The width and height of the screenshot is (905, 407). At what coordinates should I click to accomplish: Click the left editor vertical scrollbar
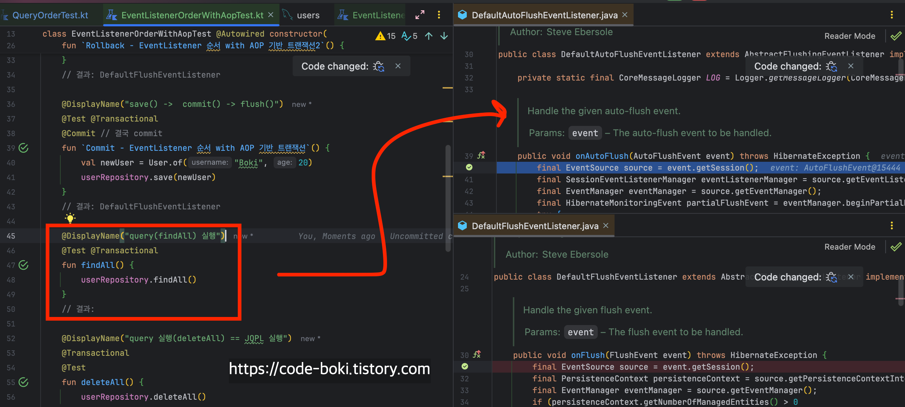pos(448,198)
